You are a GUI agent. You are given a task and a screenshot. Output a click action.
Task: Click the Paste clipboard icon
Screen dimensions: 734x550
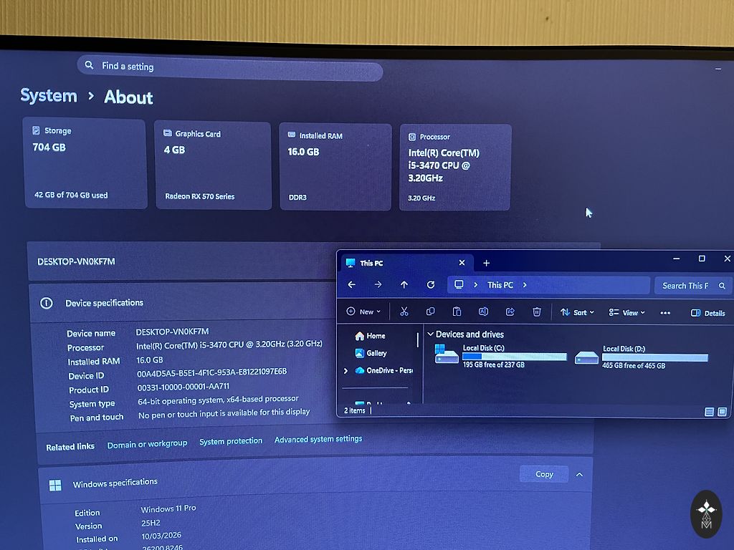pos(457,312)
